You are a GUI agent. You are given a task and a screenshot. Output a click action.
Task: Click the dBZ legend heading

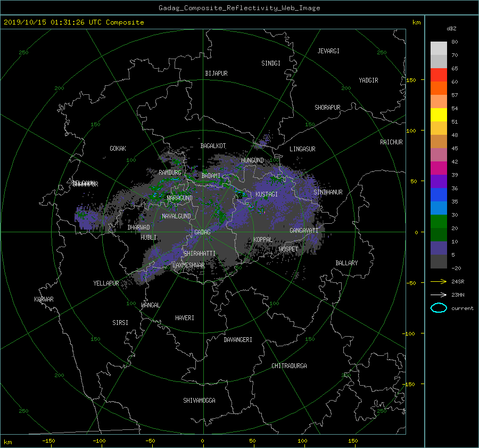[x=451, y=29]
